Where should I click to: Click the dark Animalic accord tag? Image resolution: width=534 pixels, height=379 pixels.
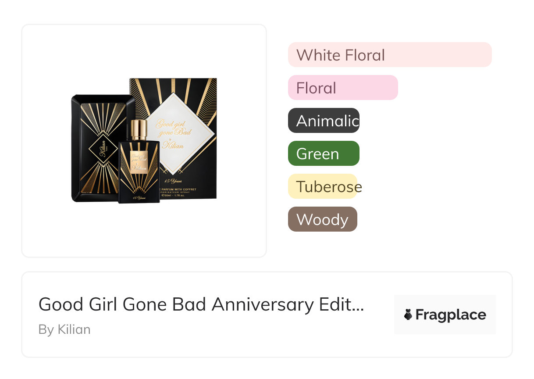point(324,121)
